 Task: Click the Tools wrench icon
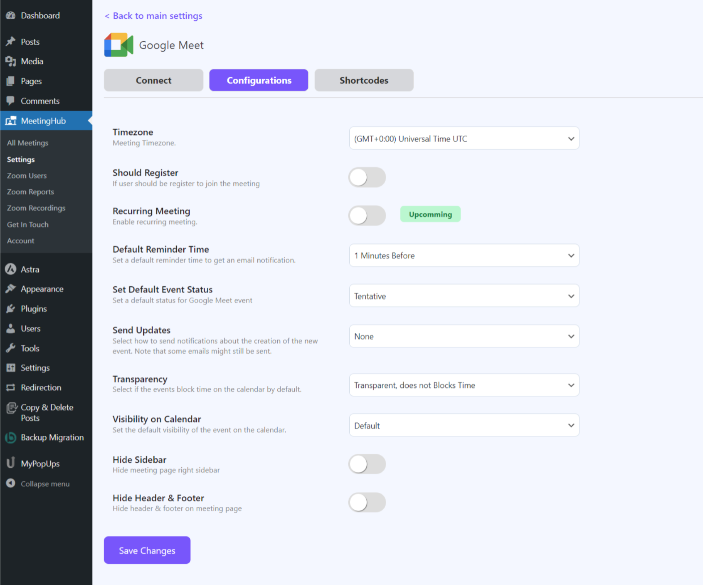[11, 348]
